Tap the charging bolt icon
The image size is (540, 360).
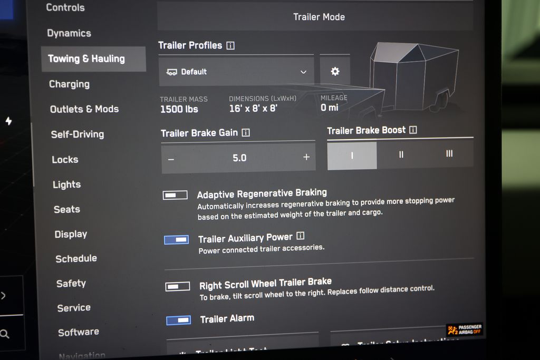8,121
